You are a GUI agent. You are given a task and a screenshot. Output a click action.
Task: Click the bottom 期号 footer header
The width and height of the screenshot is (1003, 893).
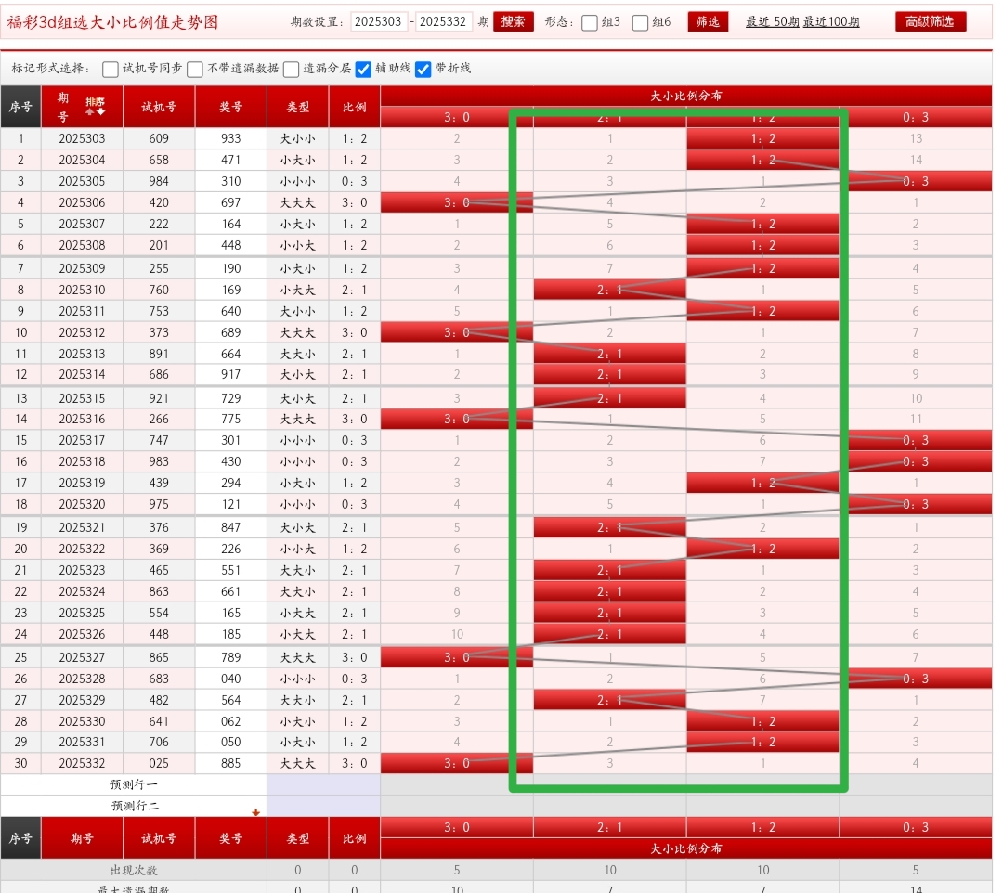click(82, 838)
